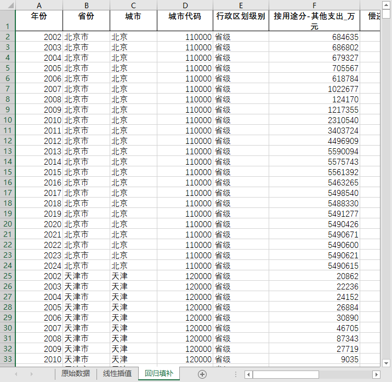Select cell with value 5463265
The height and width of the screenshot is (382, 392).
(315, 182)
